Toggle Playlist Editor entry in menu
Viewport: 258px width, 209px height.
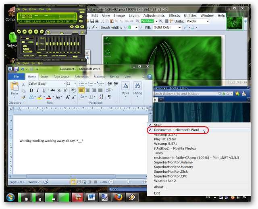199,139
